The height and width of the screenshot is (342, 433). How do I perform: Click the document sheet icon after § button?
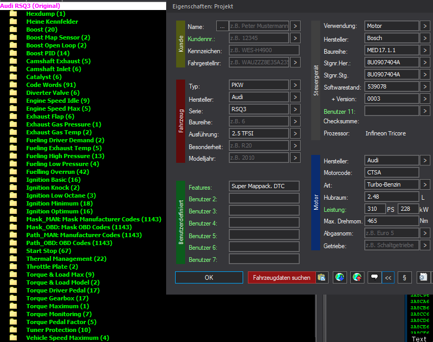point(424,278)
